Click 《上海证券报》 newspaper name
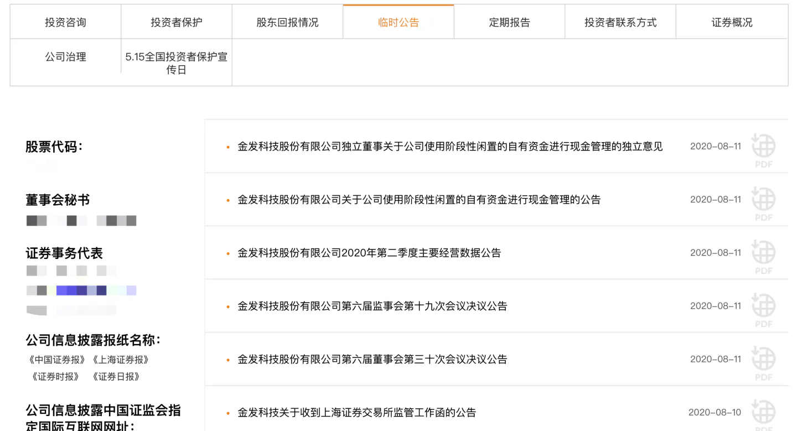Image resolution: width=797 pixels, height=431 pixels. pyautogui.click(x=120, y=360)
